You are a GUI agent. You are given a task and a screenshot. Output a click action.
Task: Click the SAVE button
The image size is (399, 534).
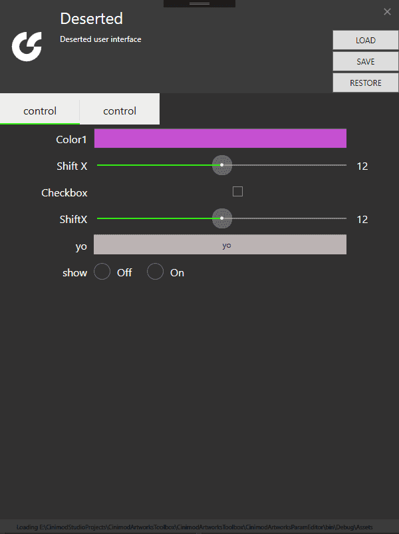(365, 62)
